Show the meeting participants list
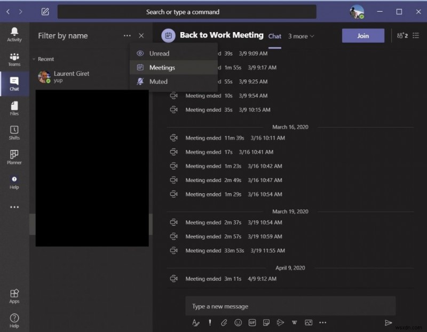The width and height of the screenshot is (427, 332). pos(402,35)
